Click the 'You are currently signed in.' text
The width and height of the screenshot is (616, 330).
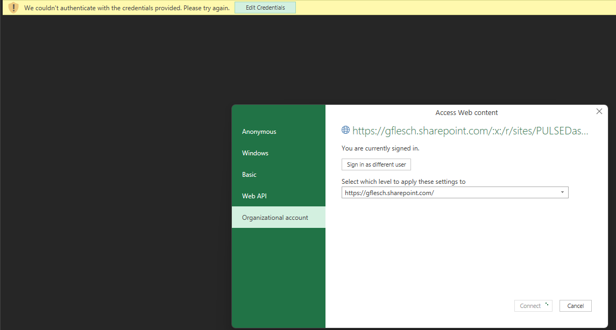(x=380, y=148)
